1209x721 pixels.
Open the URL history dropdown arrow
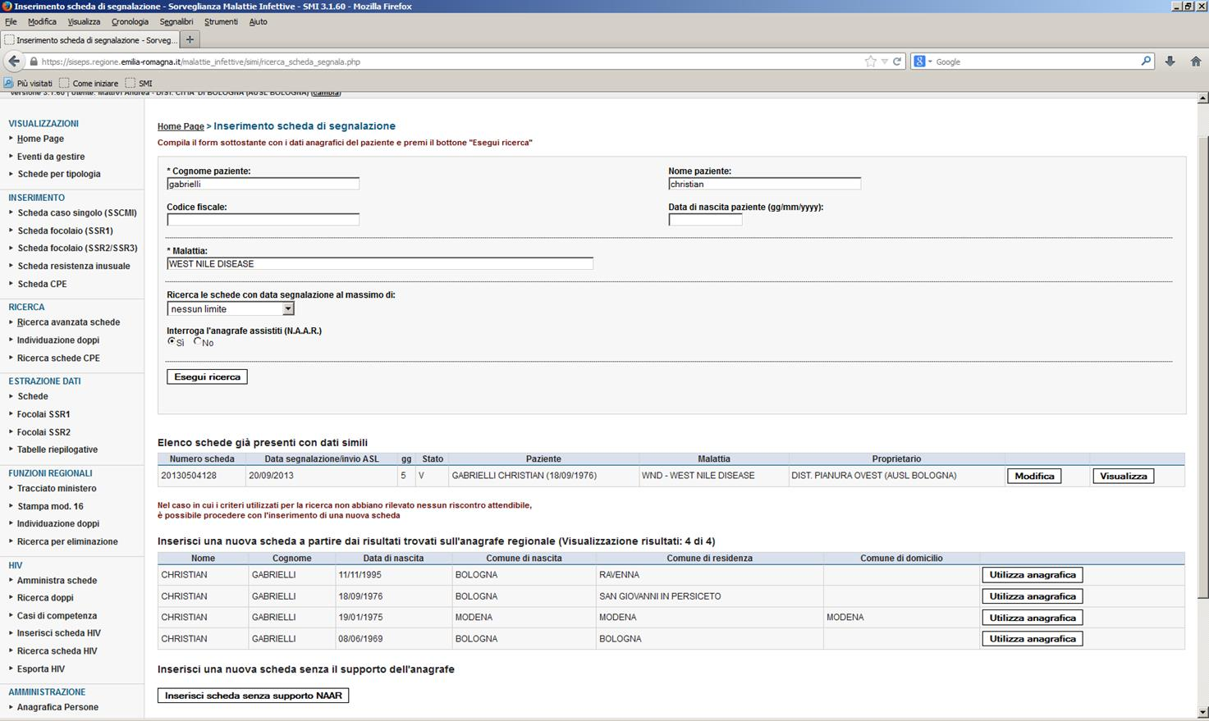click(884, 62)
